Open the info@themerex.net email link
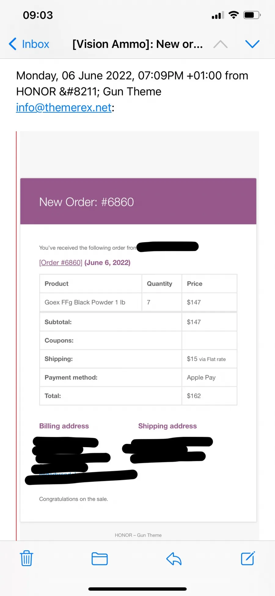The width and height of the screenshot is (275, 596). pos(64,107)
